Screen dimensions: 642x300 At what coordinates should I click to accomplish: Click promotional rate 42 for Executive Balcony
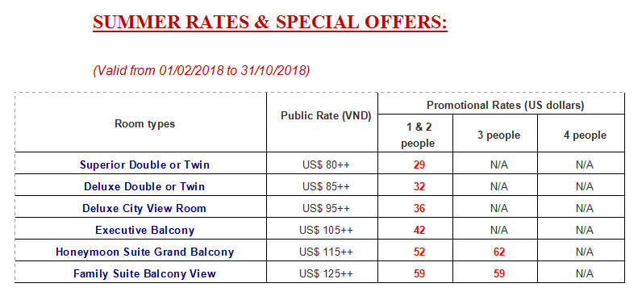[419, 230]
